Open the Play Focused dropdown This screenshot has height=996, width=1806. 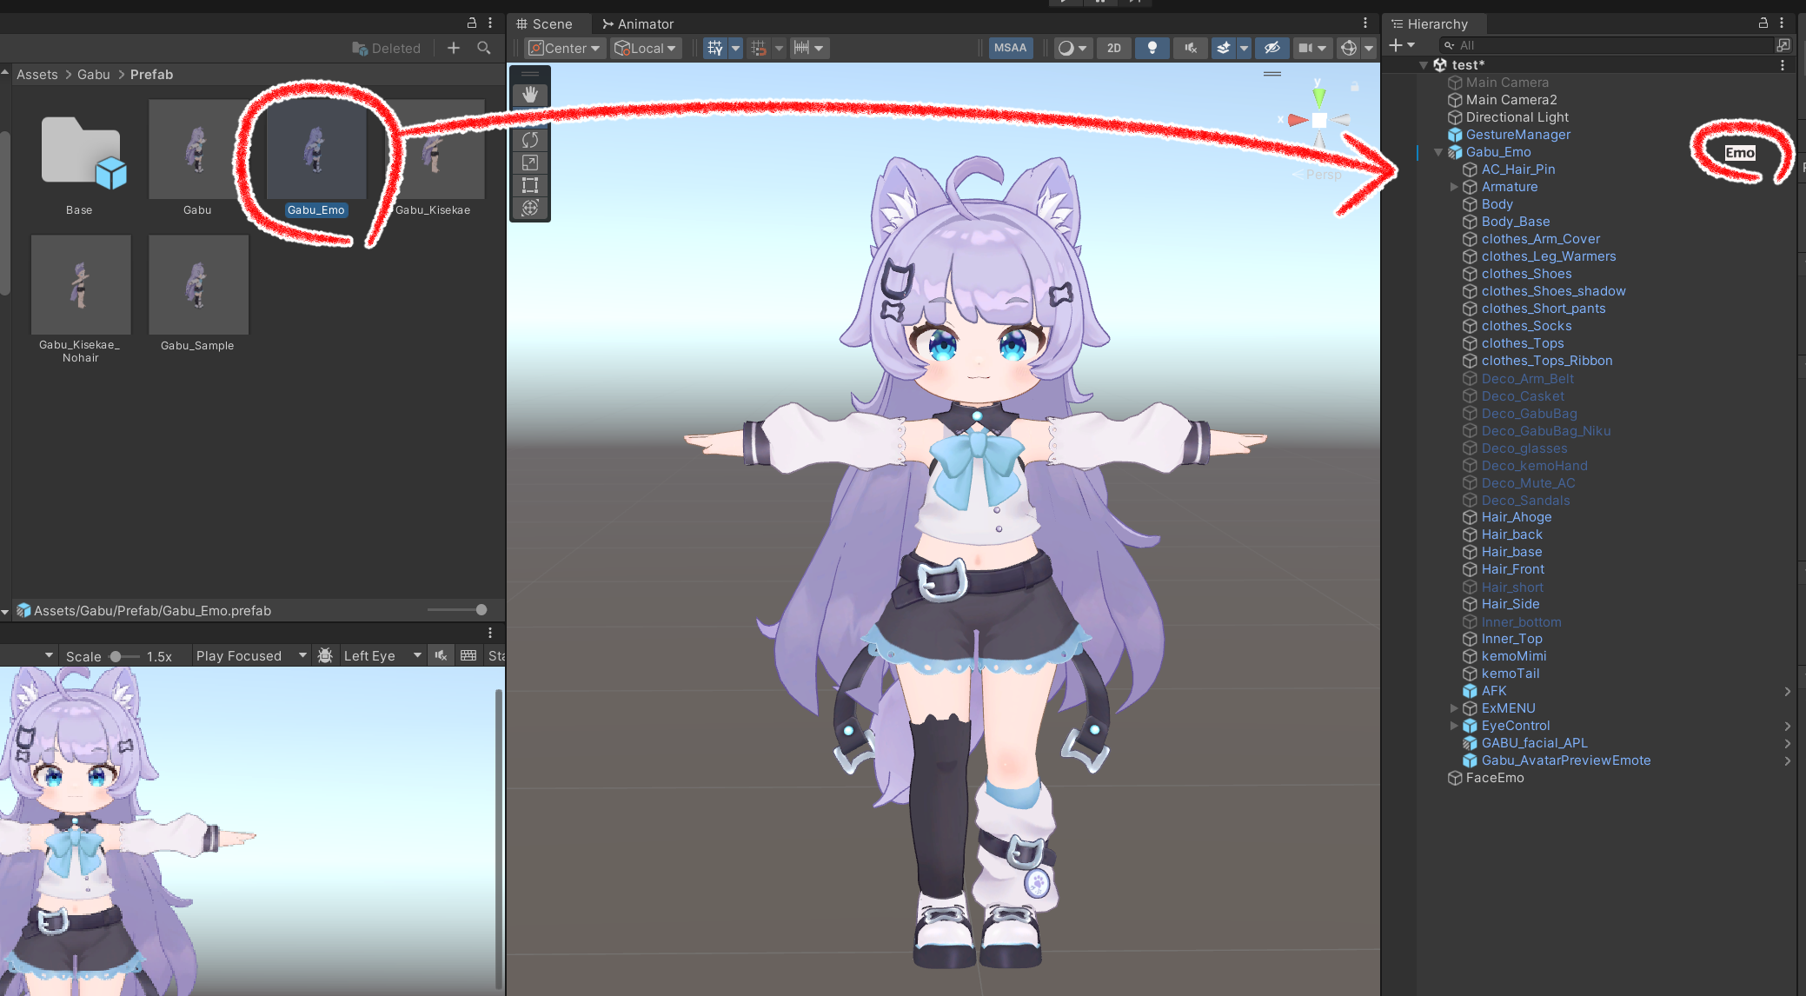(251, 655)
